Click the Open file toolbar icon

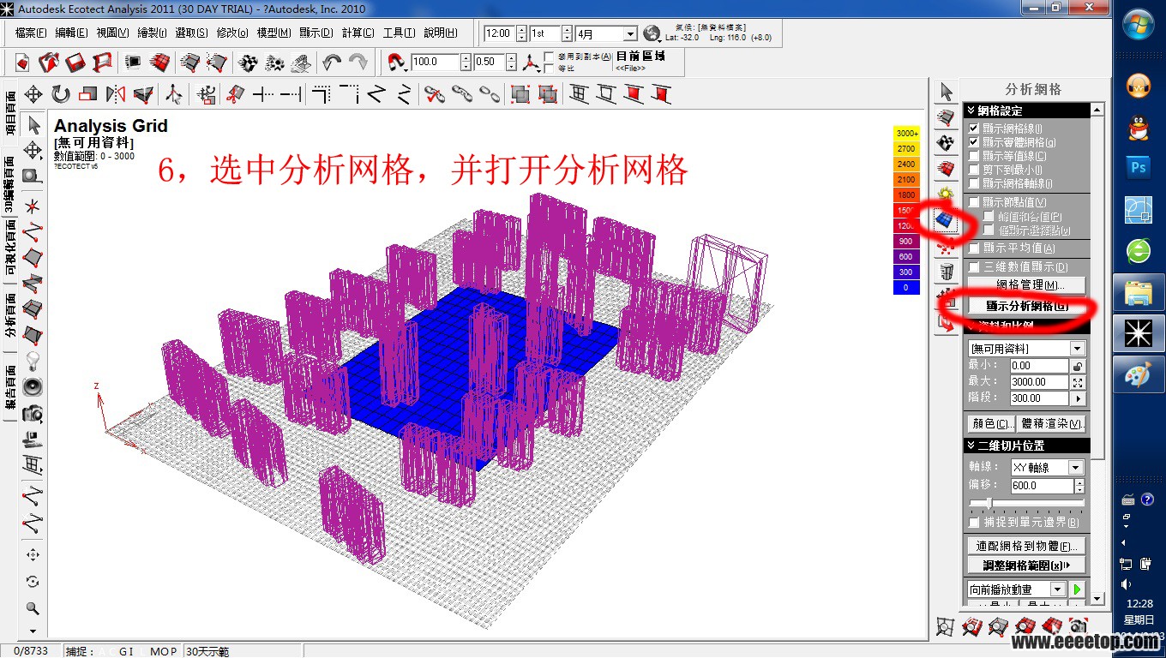point(49,63)
